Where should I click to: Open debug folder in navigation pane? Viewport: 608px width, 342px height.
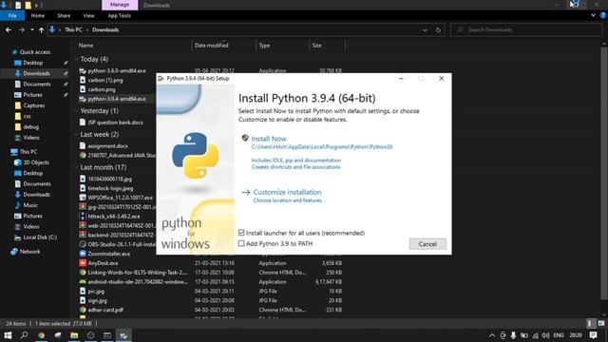click(x=30, y=126)
